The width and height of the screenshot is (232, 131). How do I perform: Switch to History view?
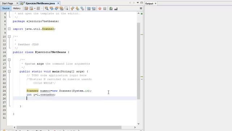pos(17,8)
